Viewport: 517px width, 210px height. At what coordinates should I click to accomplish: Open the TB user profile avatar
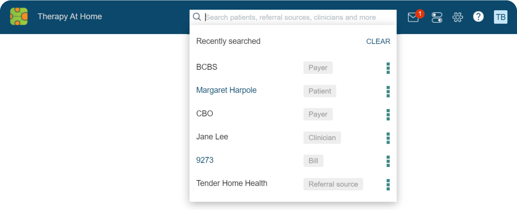[500, 17]
